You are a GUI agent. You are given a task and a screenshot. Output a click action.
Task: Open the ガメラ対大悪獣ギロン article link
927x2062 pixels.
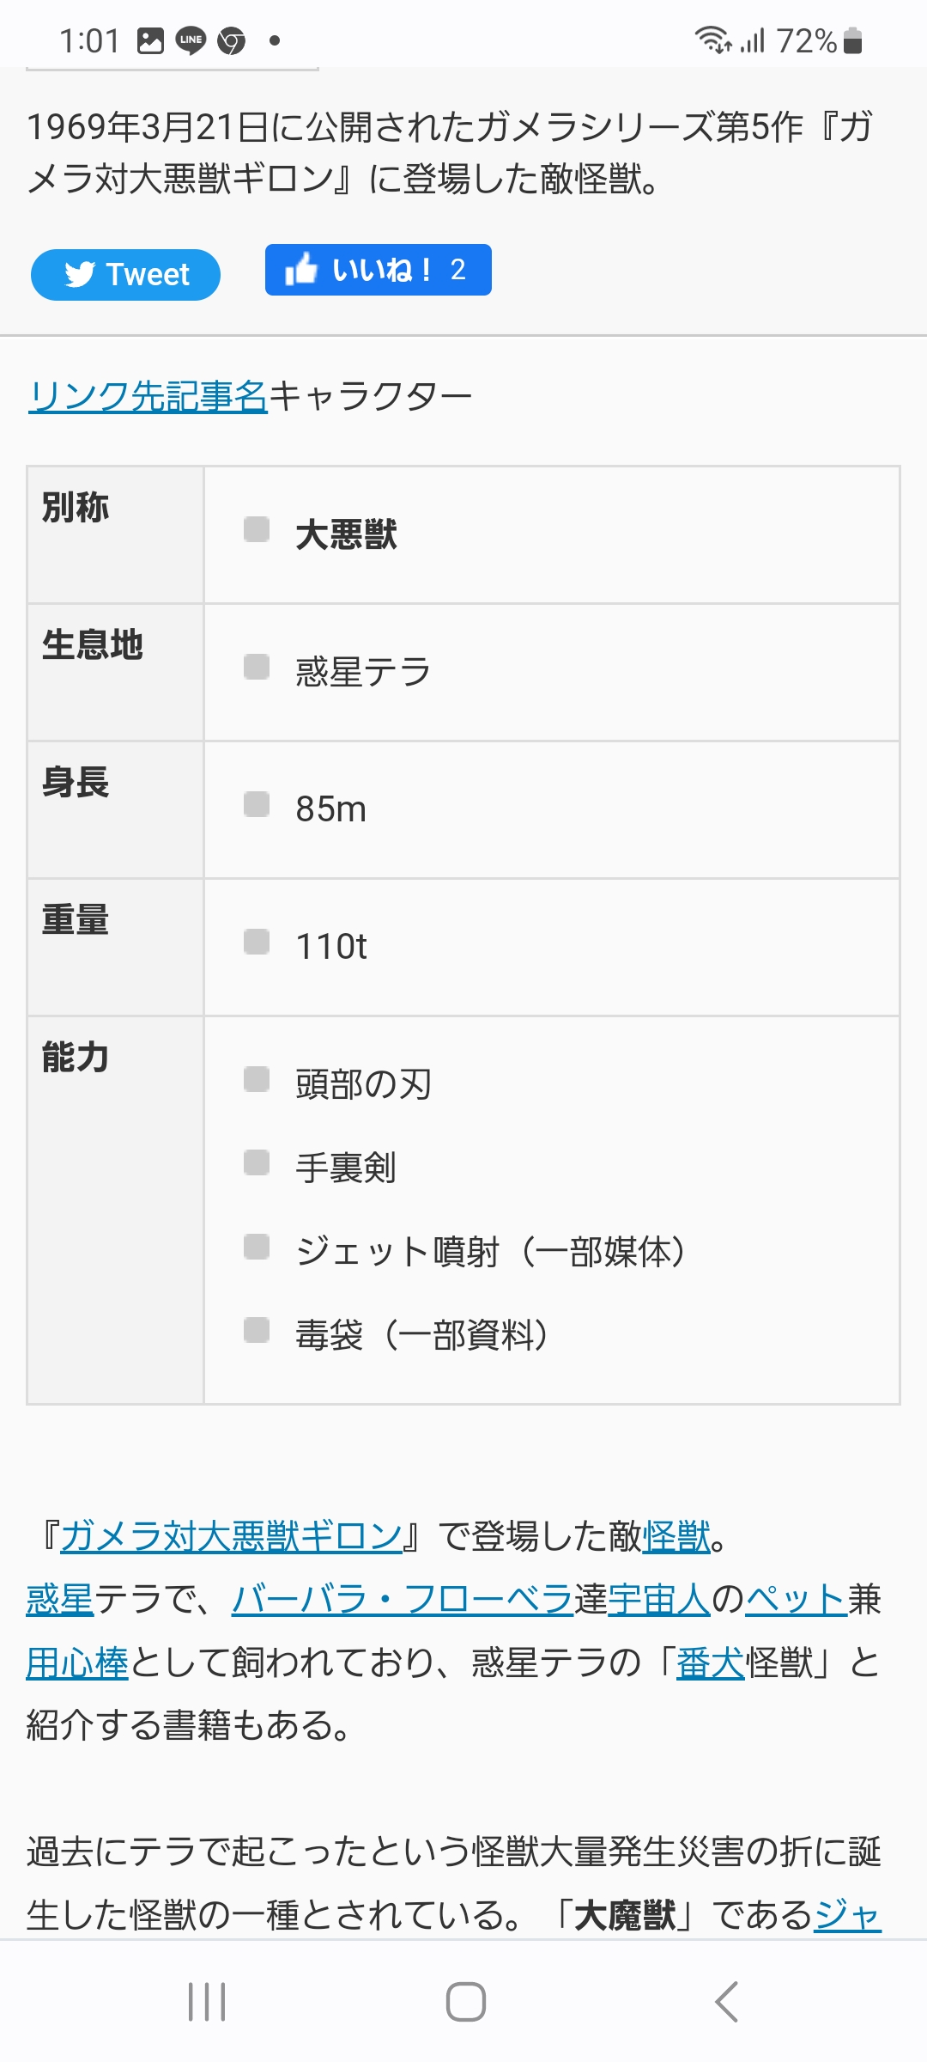pyautogui.click(x=231, y=1536)
